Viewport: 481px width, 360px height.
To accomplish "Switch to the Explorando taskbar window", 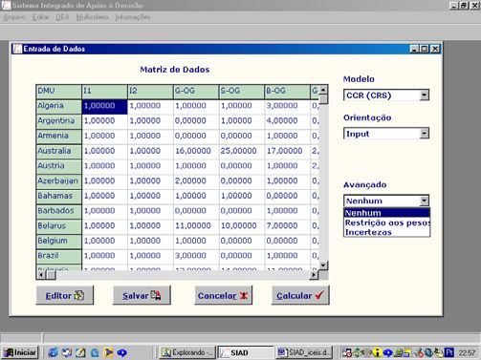I will tap(187, 352).
